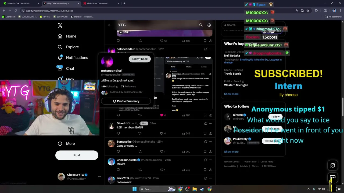The image size is (344, 193).
Task: Click 189 Following in hover card
Action: [x=109, y=87]
